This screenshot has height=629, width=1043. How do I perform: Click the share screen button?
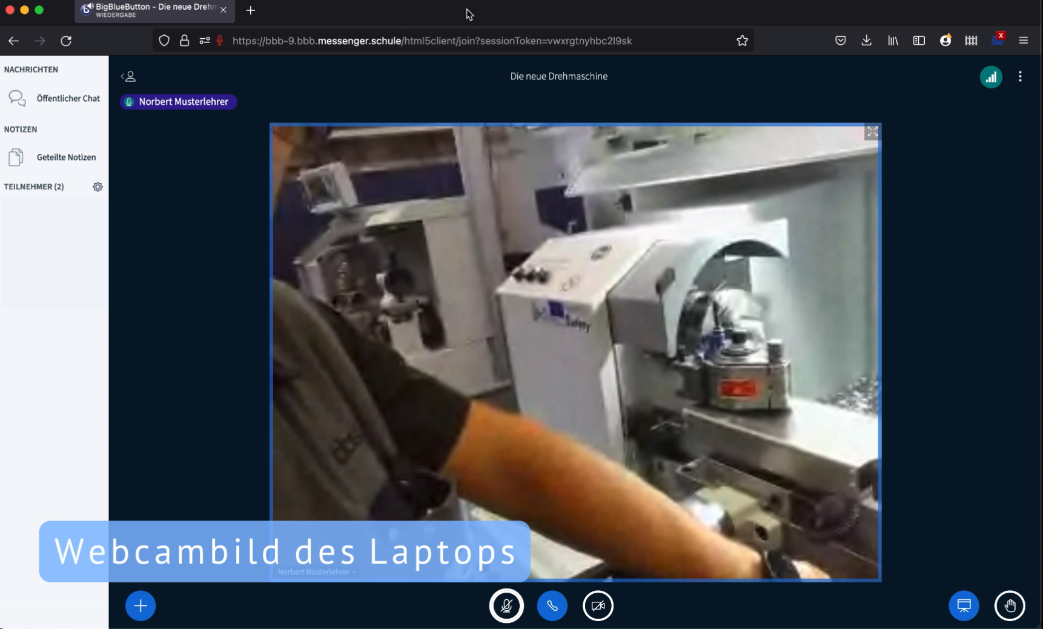click(964, 605)
